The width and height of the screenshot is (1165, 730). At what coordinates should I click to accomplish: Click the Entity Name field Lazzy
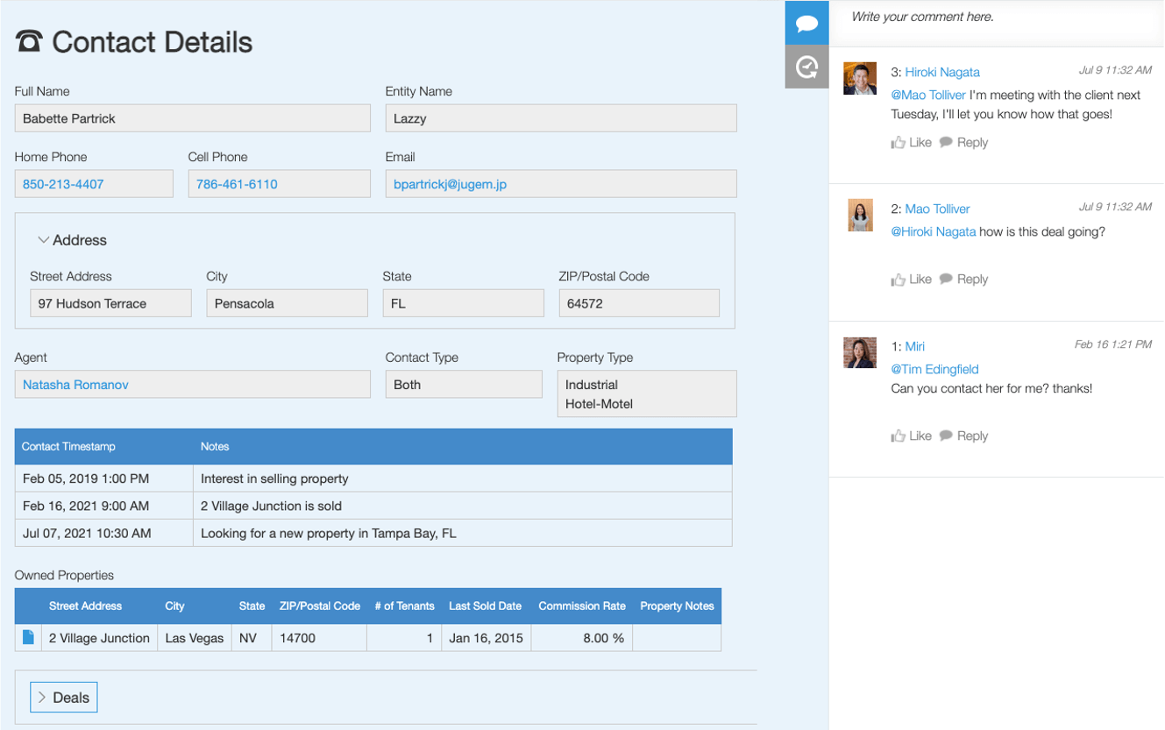coord(561,118)
